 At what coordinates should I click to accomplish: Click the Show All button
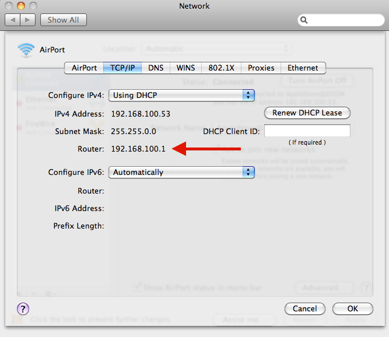[63, 20]
